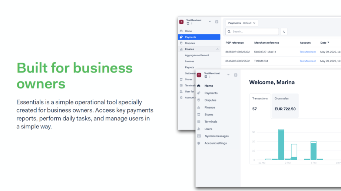Click the chart bar above 6 PM
Screen dimensions: 341x191
point(313,151)
